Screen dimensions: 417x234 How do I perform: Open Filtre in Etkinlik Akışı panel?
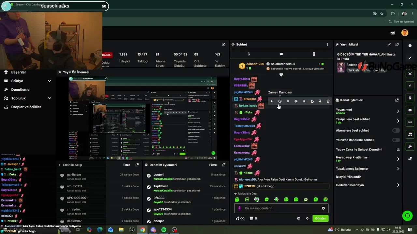coord(126,165)
